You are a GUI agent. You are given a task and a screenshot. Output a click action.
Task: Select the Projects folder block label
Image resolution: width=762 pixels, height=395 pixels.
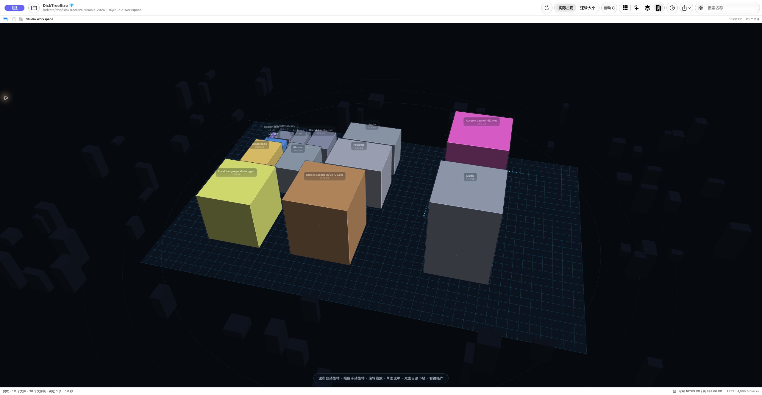[359, 146]
